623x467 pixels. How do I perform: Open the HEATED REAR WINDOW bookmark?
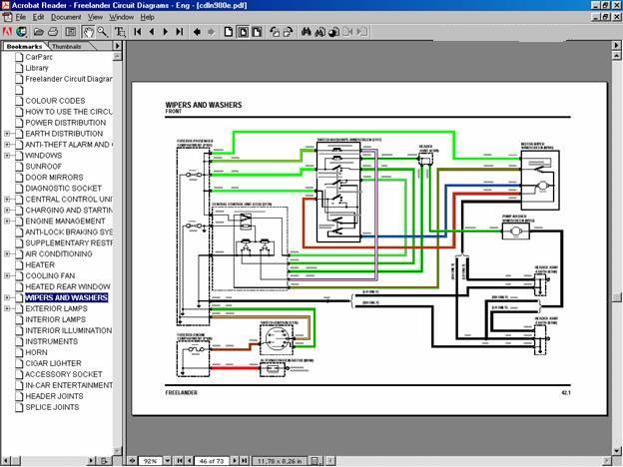tap(68, 286)
